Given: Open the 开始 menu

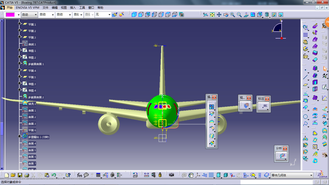Looking at the screenshot, I should click(9, 7).
